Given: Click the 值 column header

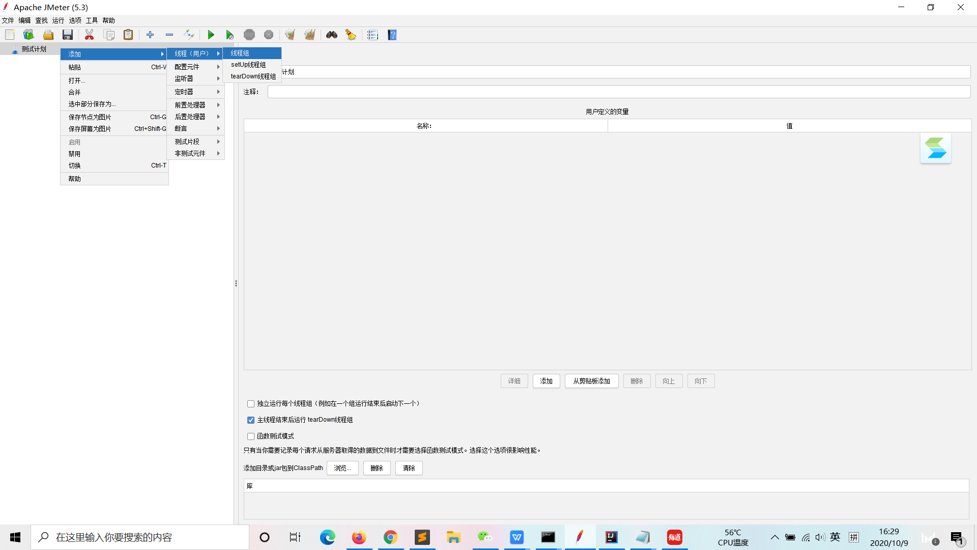Looking at the screenshot, I should (789, 126).
